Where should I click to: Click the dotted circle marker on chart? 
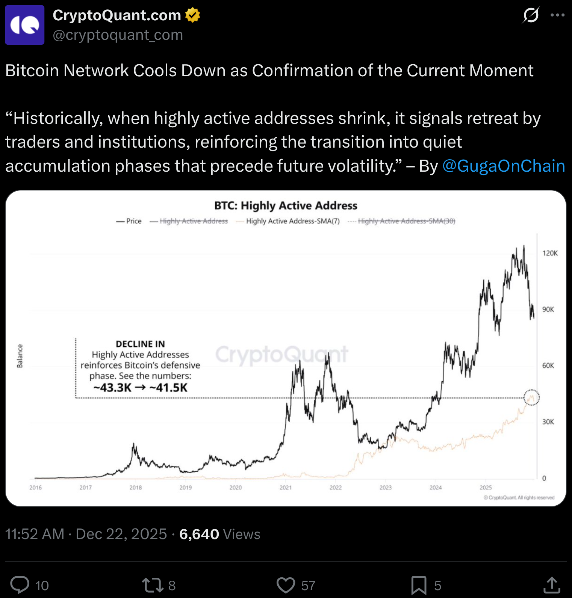pyautogui.click(x=531, y=397)
